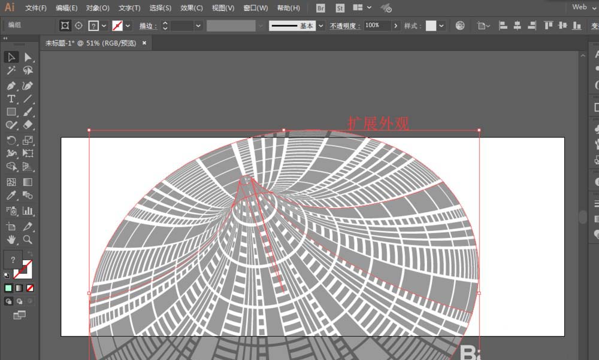The height and width of the screenshot is (360, 599).
Task: Choose the Eraser tool
Action: click(28, 125)
